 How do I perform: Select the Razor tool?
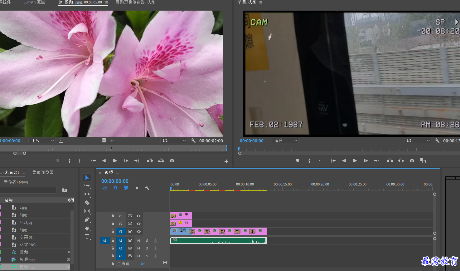(87, 203)
